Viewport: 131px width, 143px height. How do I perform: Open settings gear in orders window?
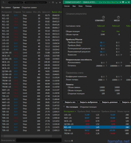click(53, 2)
